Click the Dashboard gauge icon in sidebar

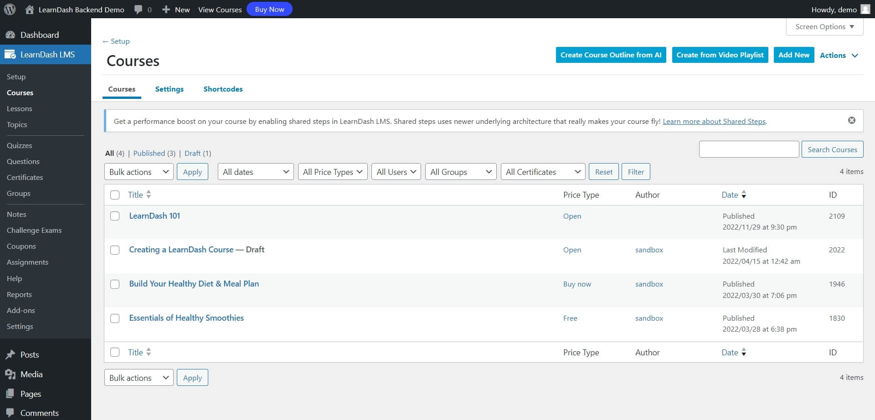10,35
